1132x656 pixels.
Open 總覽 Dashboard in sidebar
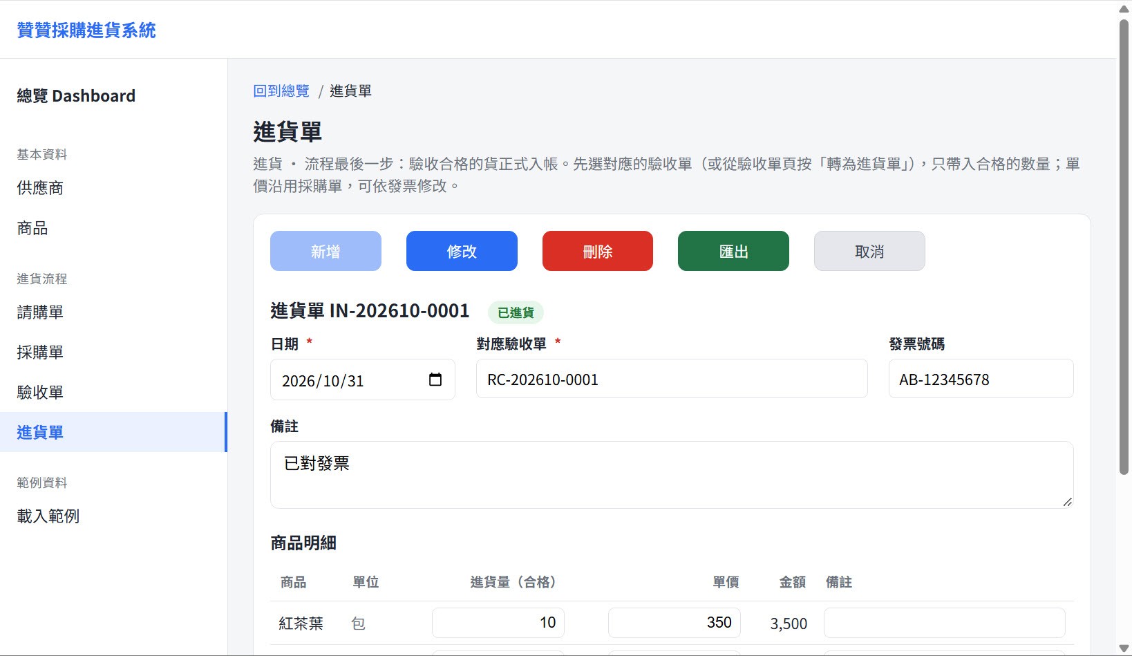(76, 96)
